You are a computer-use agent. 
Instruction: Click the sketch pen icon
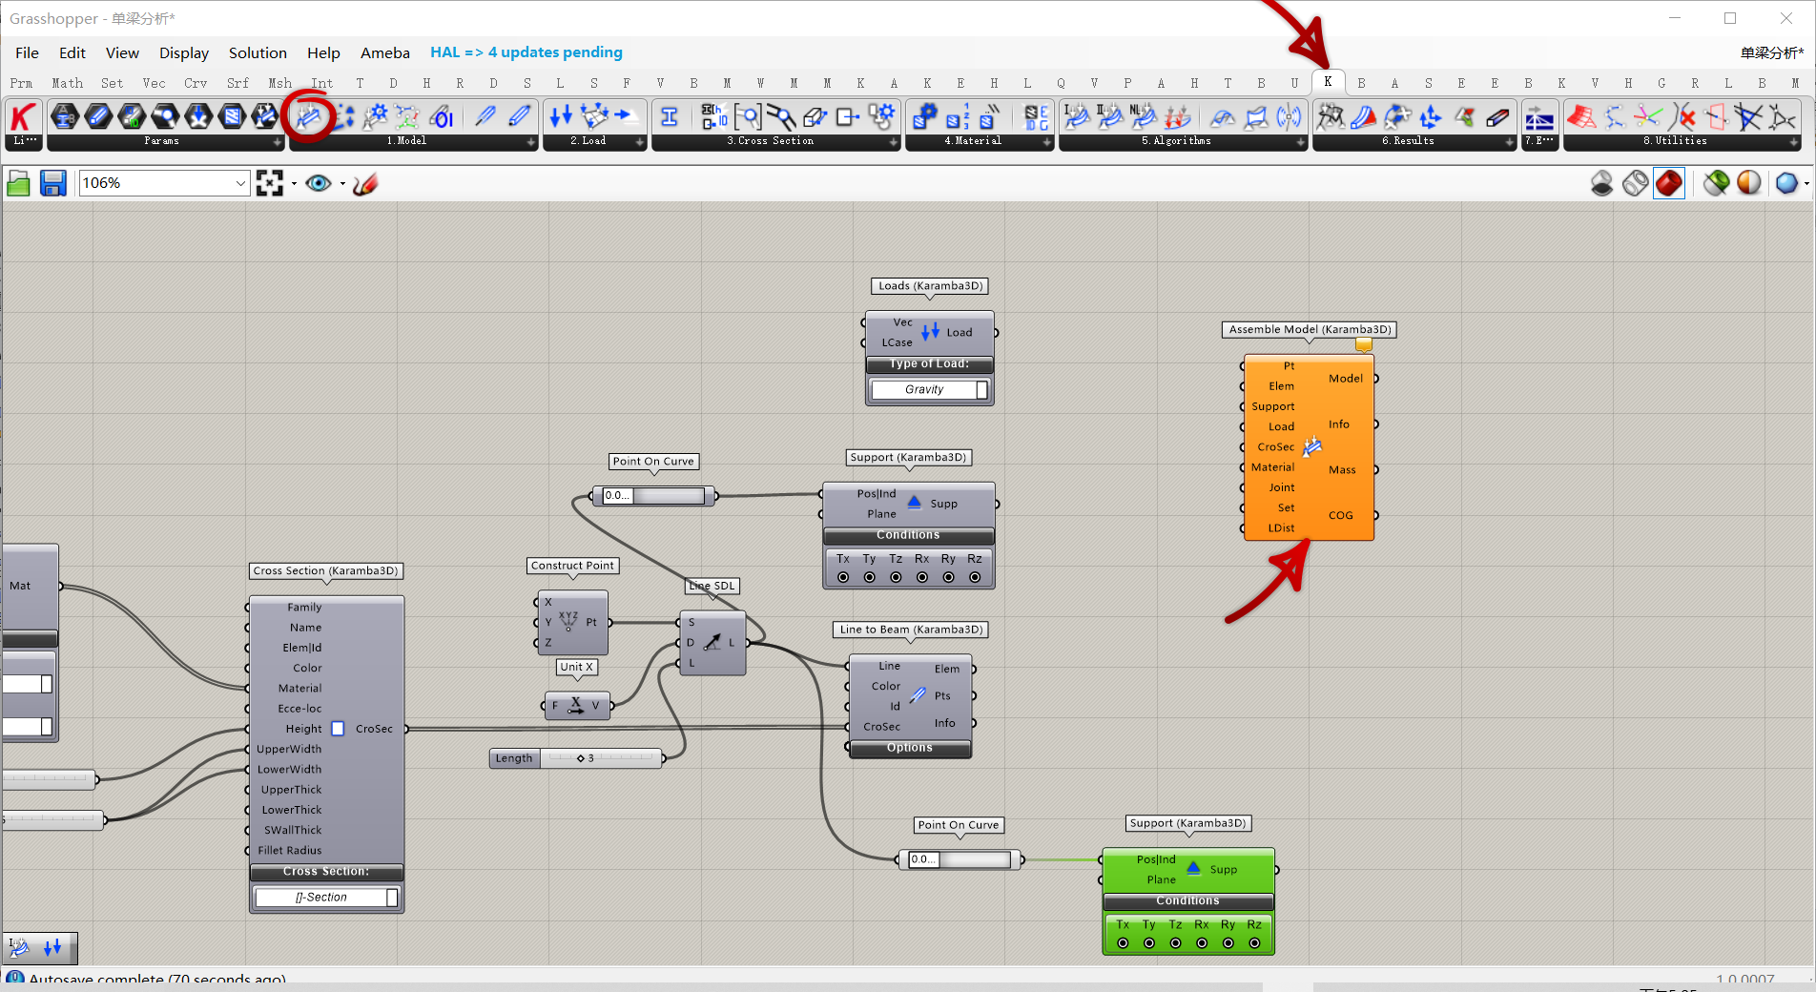point(365,183)
